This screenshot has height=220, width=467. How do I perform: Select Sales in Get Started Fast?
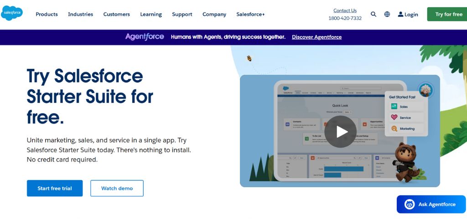click(x=406, y=107)
